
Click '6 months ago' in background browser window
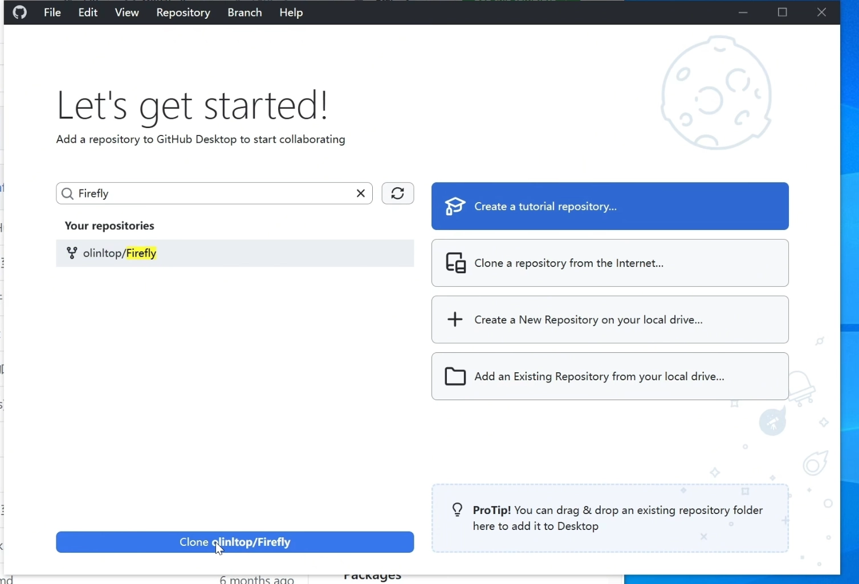[257, 579]
